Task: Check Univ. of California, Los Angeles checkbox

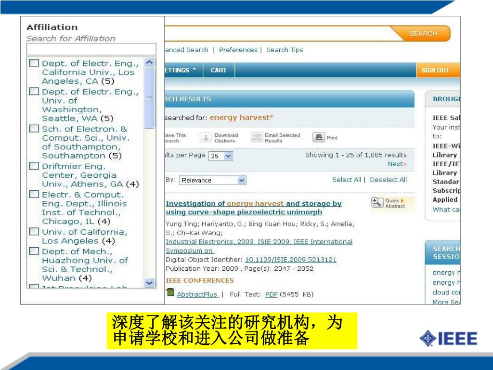Action: (x=34, y=232)
